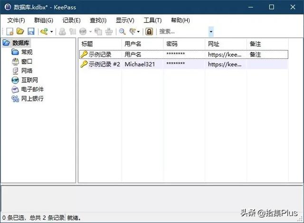Click the Open URL globe icon
This screenshot has height=223, width=304.
click(83, 31)
